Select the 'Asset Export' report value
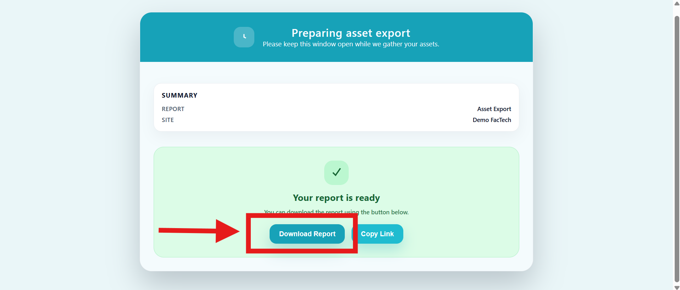680x290 pixels. point(494,109)
